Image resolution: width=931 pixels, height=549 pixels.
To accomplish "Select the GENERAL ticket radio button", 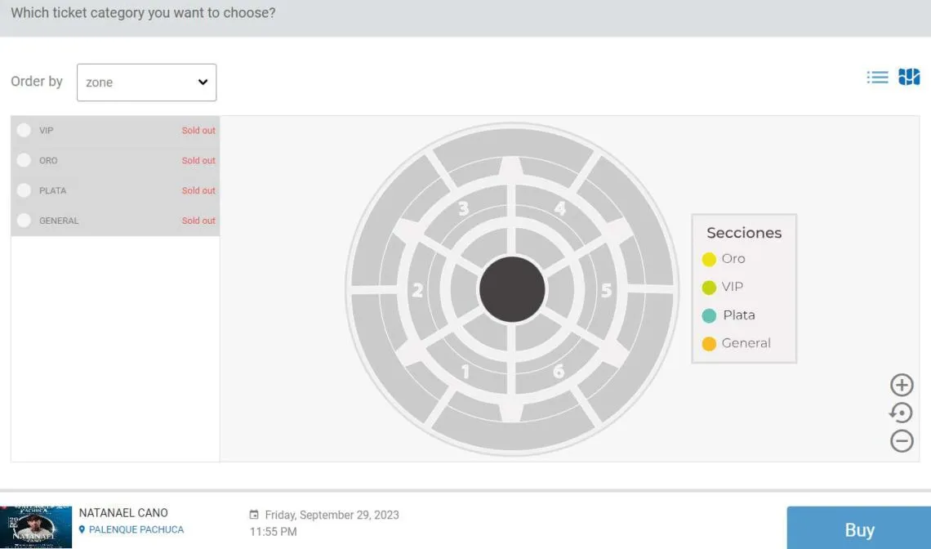I will pyautogui.click(x=24, y=221).
